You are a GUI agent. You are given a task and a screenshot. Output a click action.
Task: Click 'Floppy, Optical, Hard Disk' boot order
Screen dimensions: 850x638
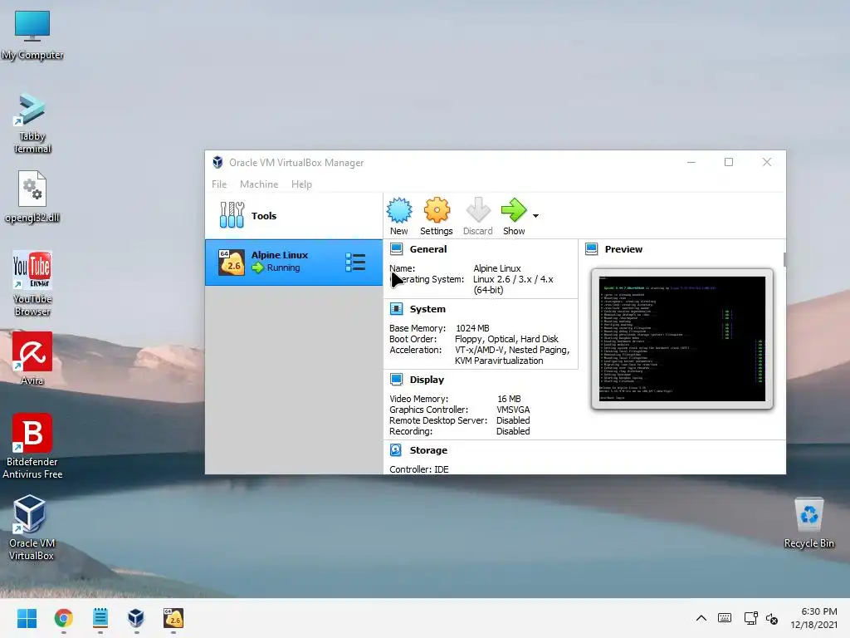tap(506, 339)
